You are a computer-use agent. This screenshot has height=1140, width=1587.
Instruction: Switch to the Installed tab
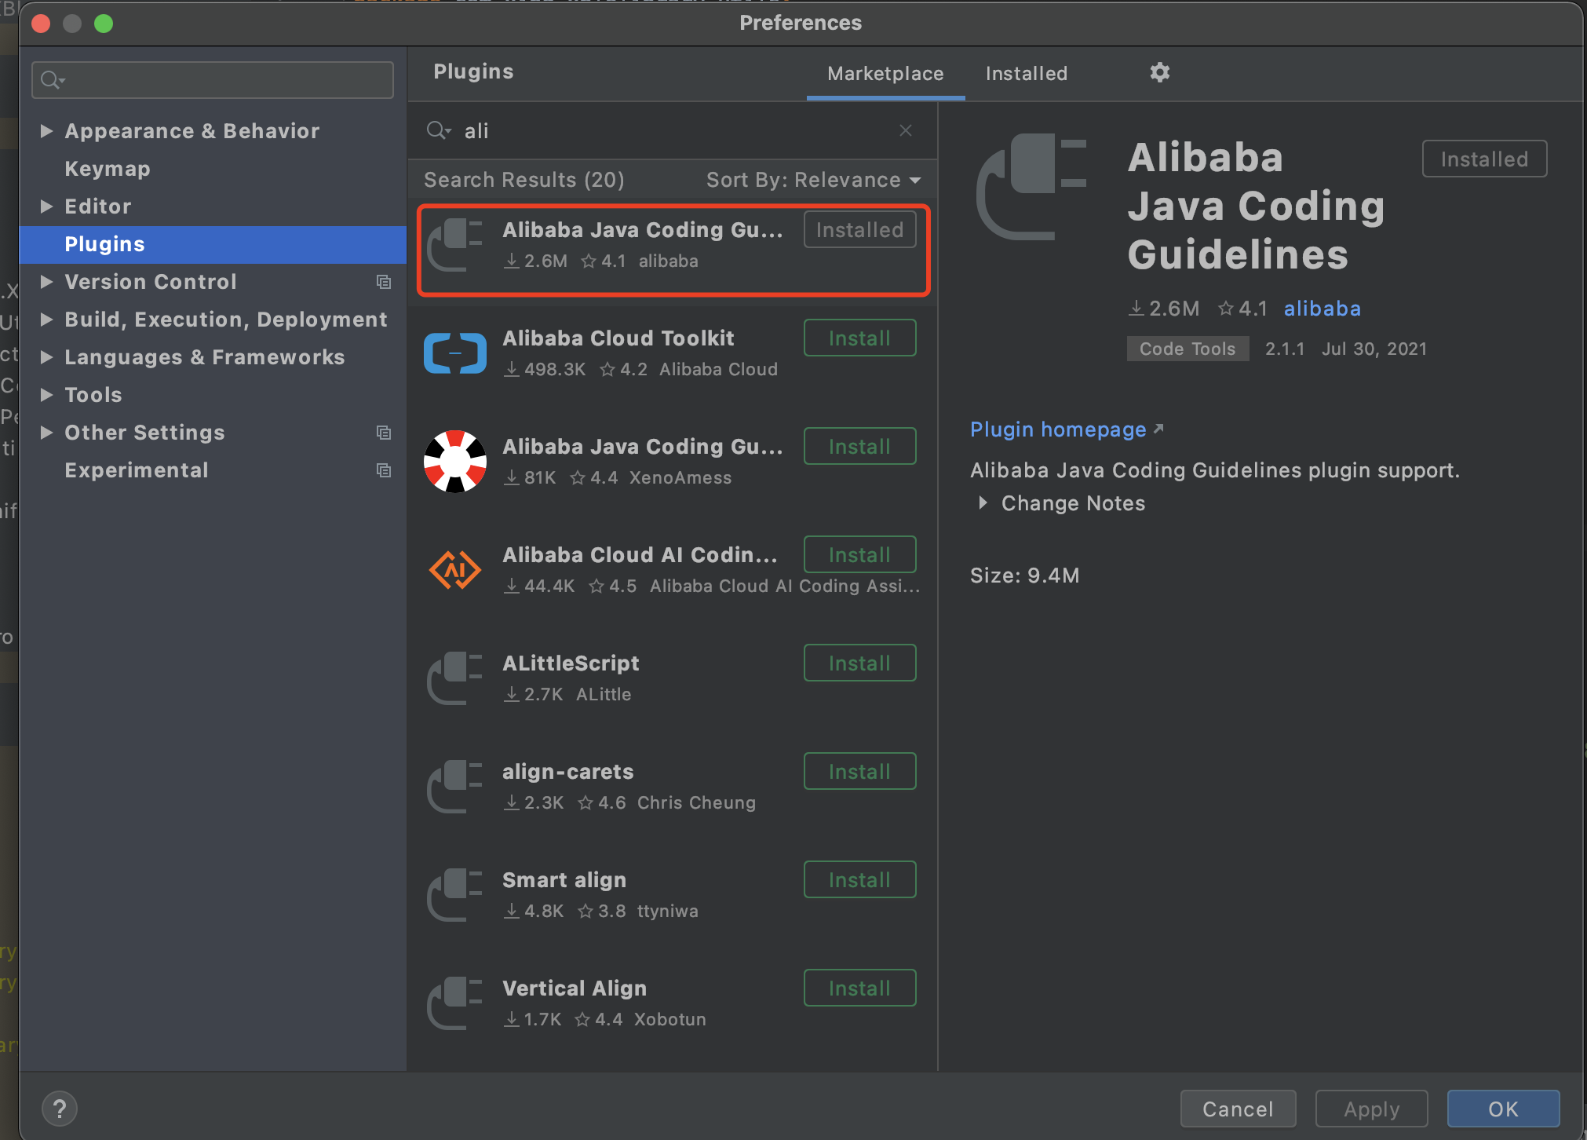click(1026, 74)
